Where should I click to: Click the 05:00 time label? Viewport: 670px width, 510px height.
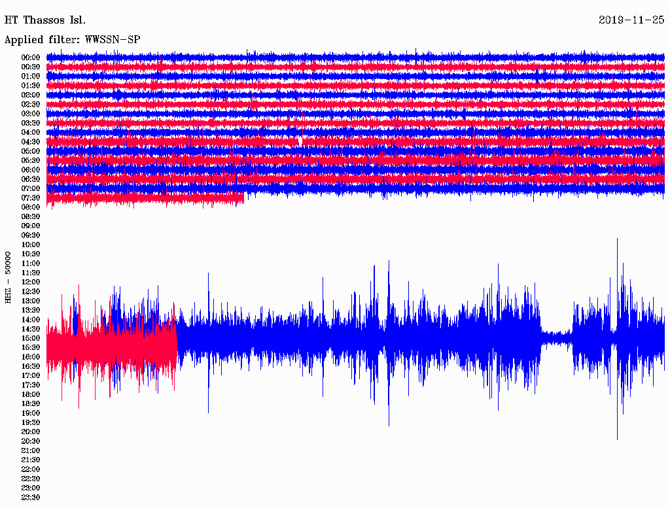pyautogui.click(x=31, y=151)
